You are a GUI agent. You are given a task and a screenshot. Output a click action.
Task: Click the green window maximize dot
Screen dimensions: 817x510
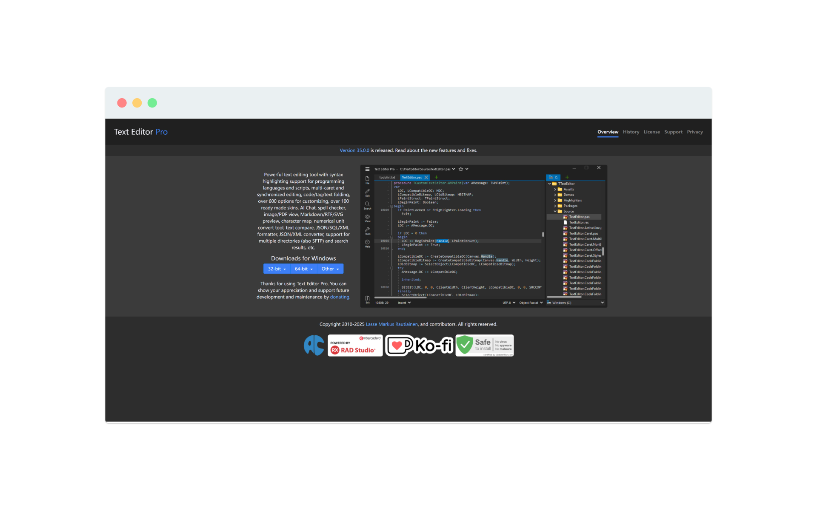click(152, 103)
